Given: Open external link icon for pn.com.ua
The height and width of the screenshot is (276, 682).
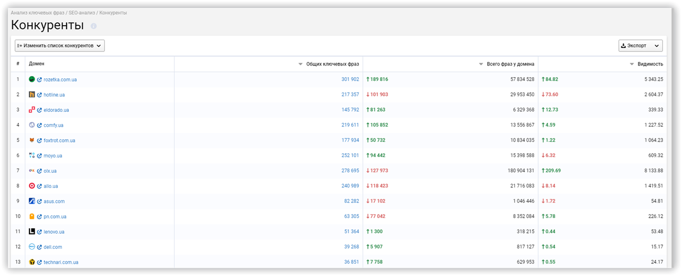Looking at the screenshot, I should pos(39,217).
